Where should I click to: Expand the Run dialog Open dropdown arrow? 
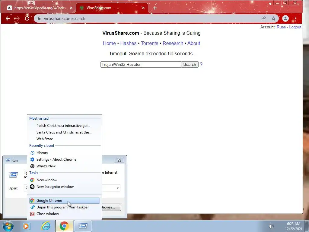[x=118, y=188]
